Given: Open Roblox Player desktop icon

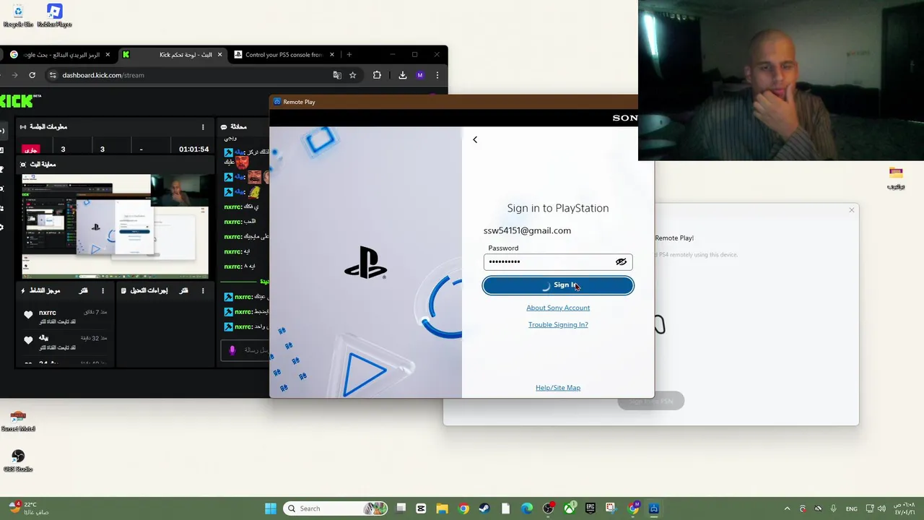Looking at the screenshot, I should [x=54, y=15].
